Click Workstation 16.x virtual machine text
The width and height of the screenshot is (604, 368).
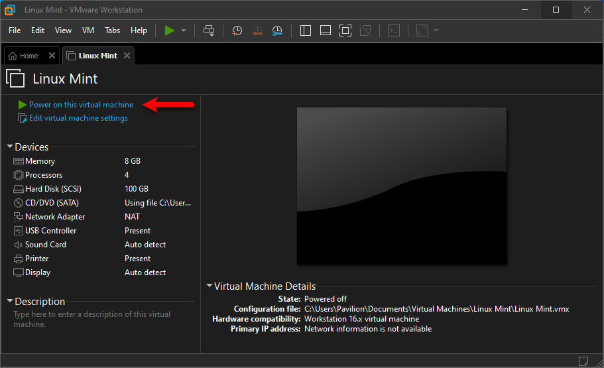pos(362,319)
